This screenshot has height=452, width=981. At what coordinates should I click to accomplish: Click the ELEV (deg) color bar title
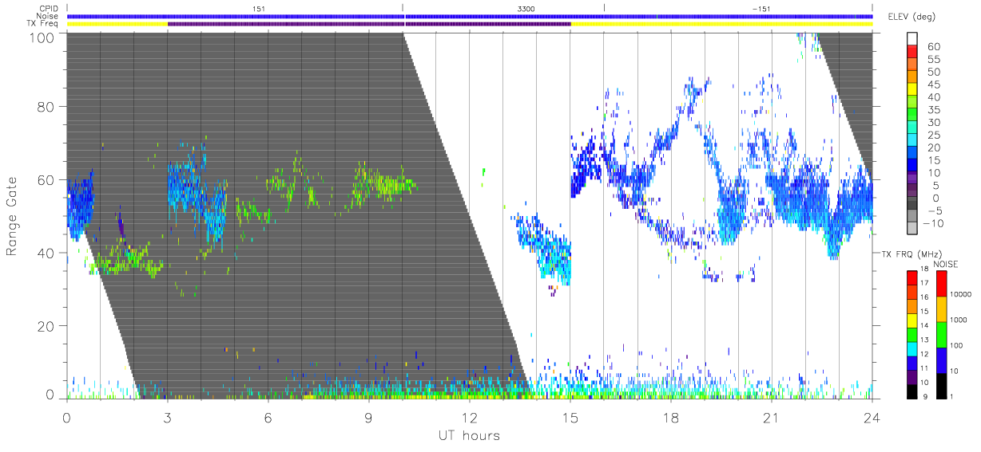click(x=911, y=17)
